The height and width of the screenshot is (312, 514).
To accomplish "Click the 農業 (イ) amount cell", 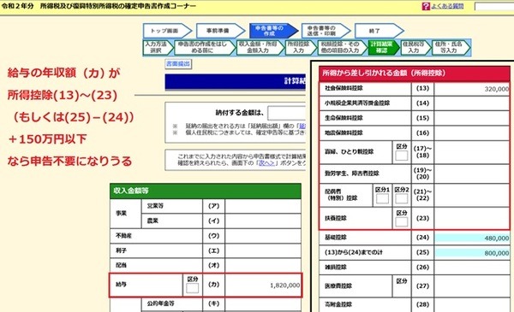I will point(263,221).
